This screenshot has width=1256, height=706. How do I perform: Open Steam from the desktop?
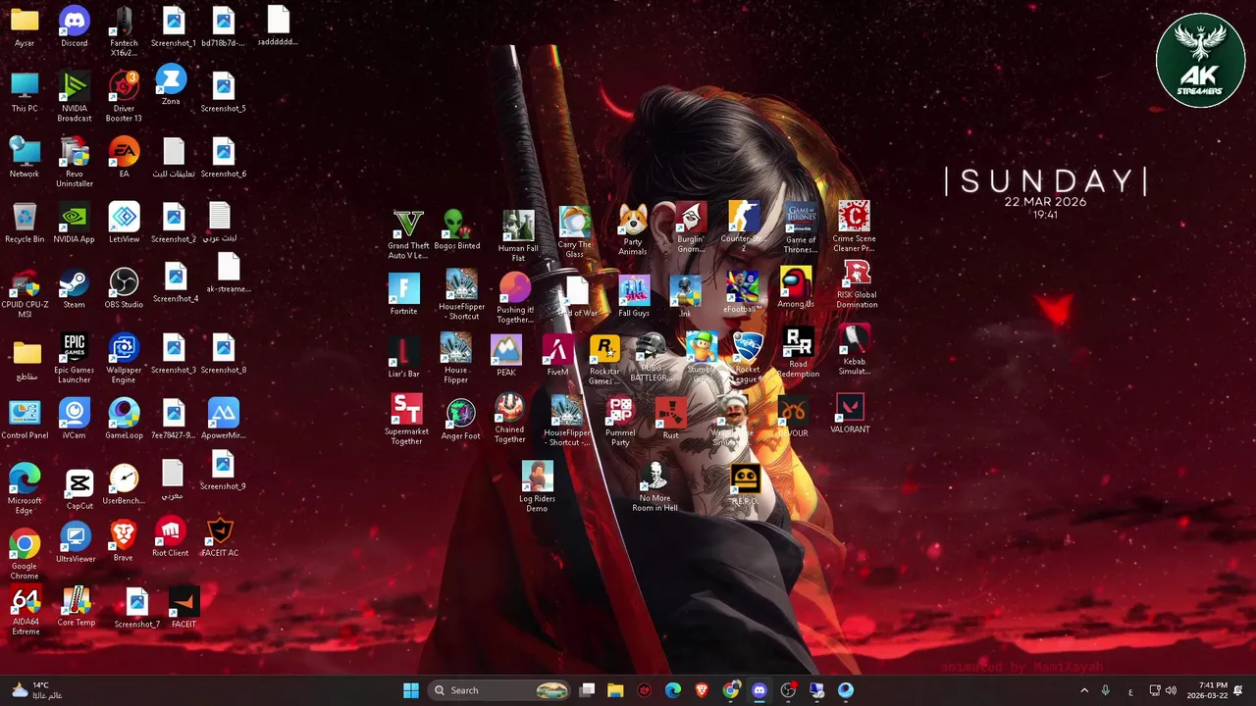[x=74, y=288]
